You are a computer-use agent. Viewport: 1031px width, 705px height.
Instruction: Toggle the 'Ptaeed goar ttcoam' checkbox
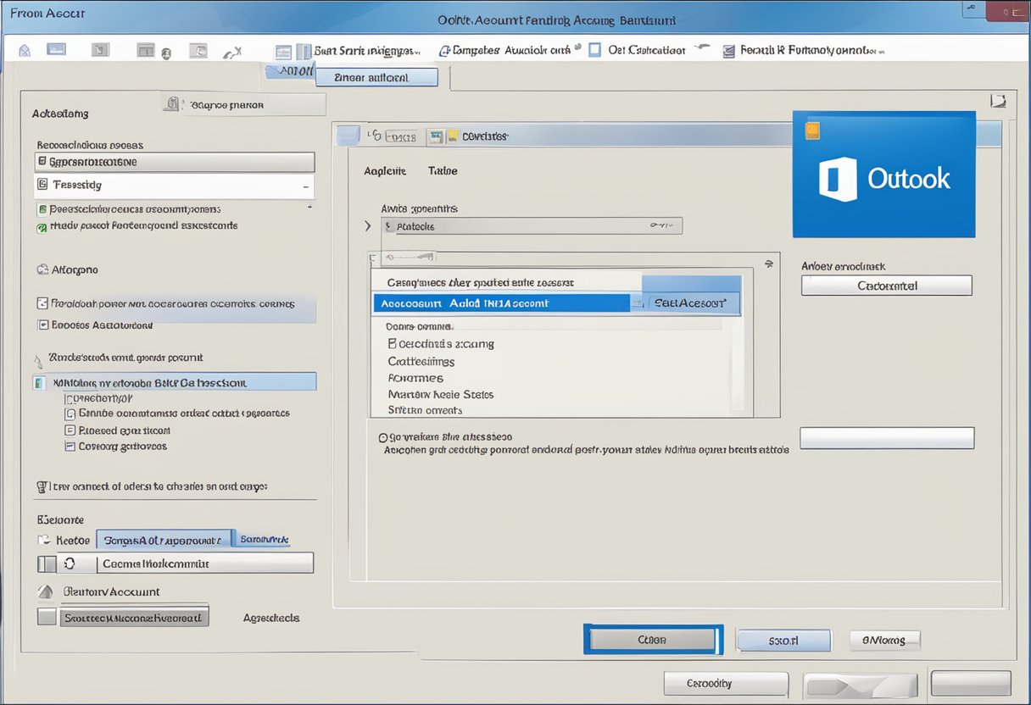click(70, 430)
